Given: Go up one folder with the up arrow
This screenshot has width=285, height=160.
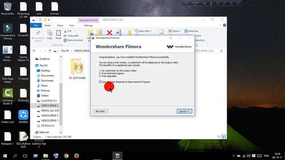Looking at the screenshot, I should 50,51.
